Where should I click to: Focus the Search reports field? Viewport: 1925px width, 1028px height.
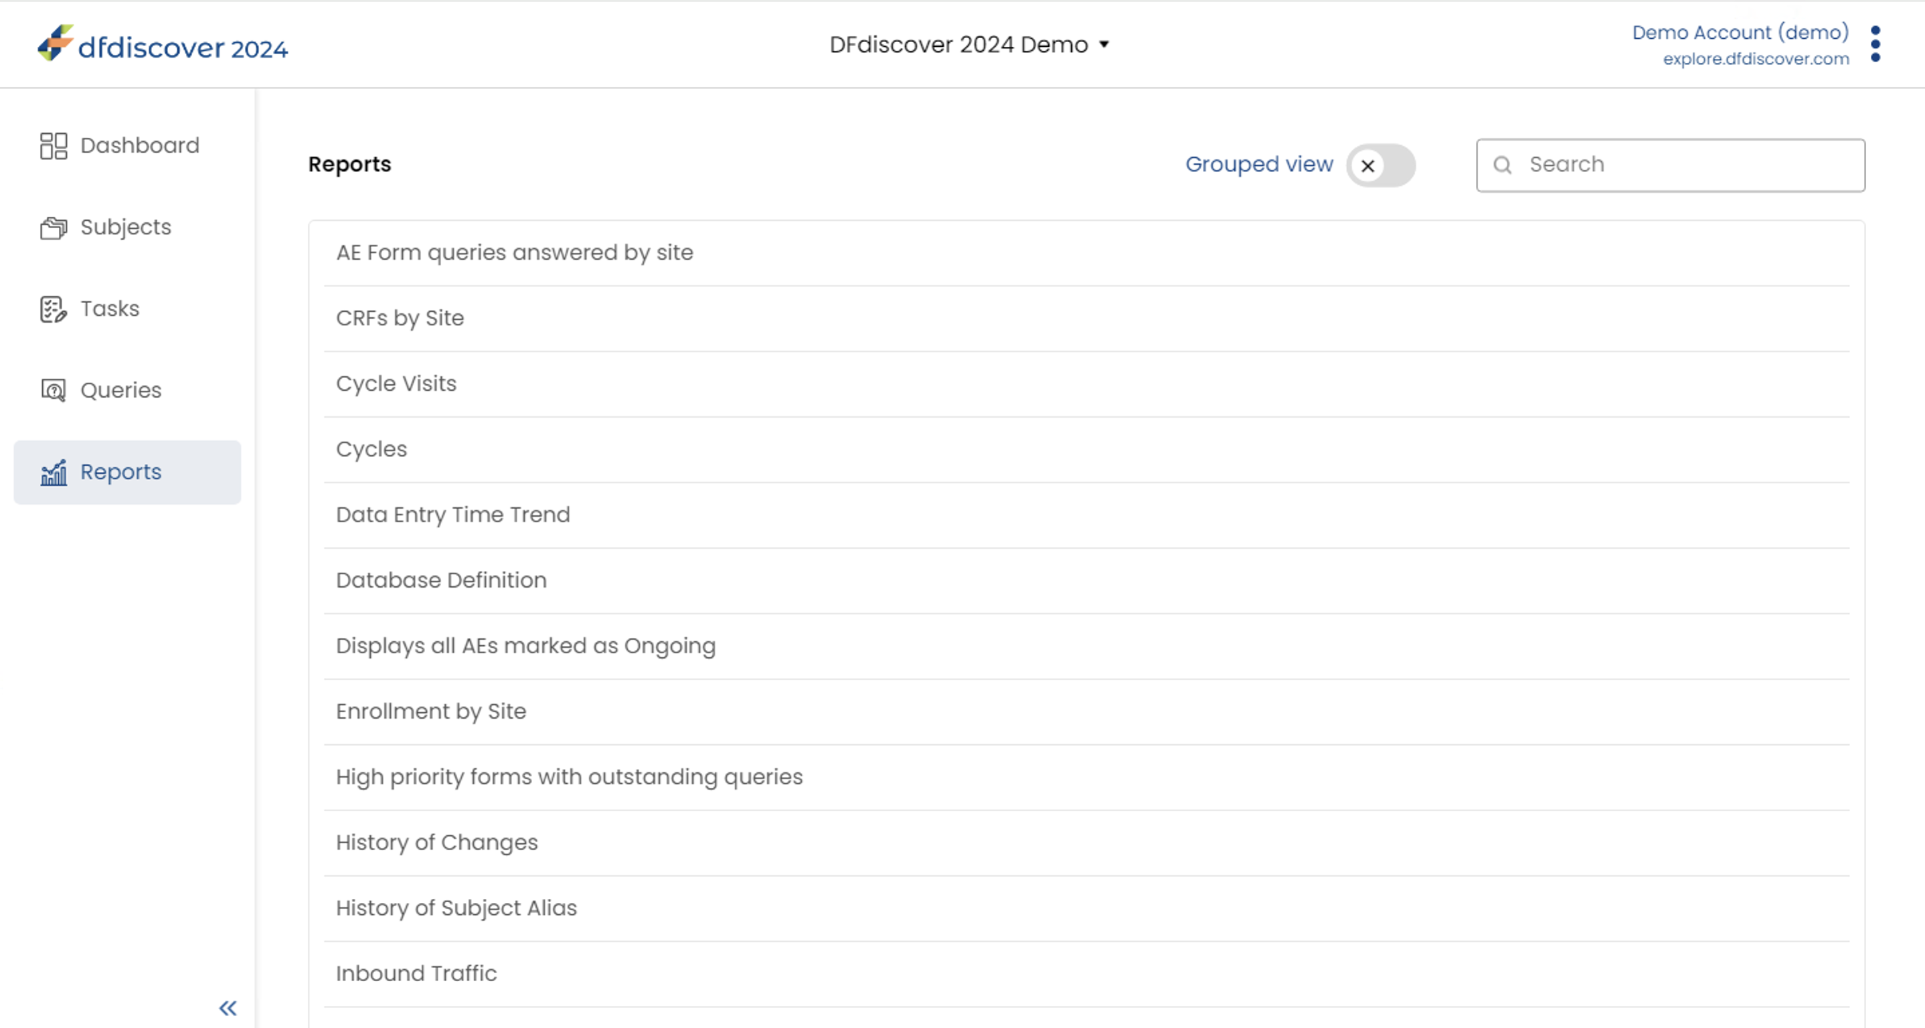tap(1670, 165)
